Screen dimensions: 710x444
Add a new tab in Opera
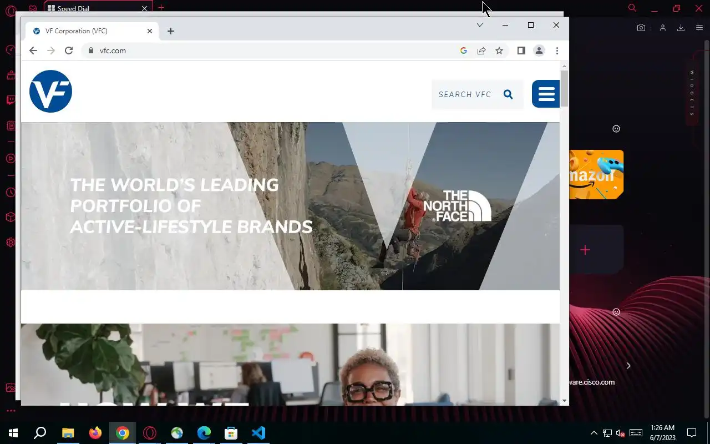tap(161, 8)
